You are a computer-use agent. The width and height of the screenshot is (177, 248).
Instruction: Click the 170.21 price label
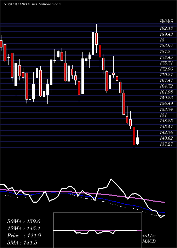tap(166, 75)
